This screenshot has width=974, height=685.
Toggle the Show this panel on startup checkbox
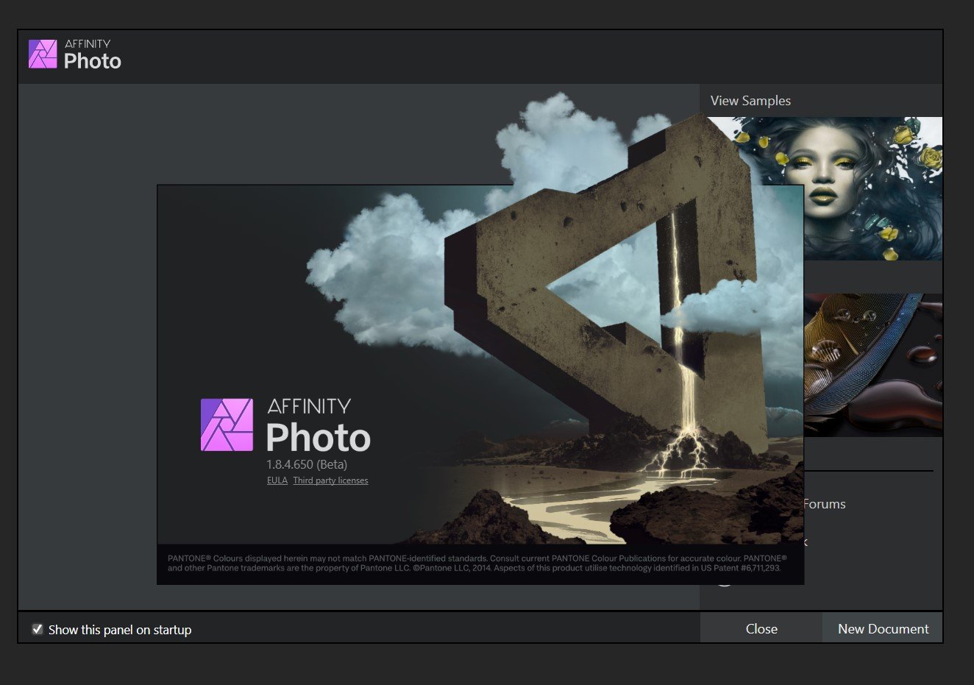click(38, 629)
